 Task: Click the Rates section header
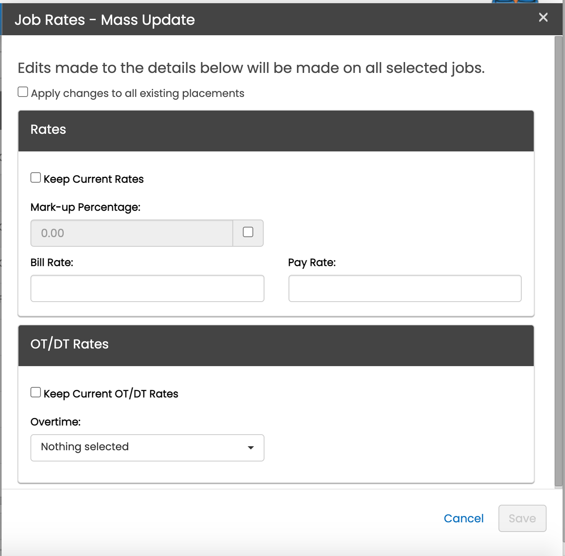[x=276, y=130]
